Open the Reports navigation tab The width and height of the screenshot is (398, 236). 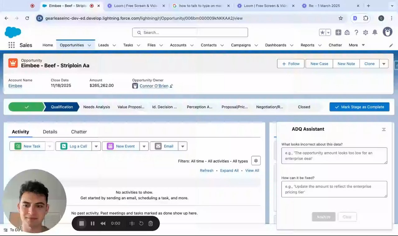tap(308, 45)
